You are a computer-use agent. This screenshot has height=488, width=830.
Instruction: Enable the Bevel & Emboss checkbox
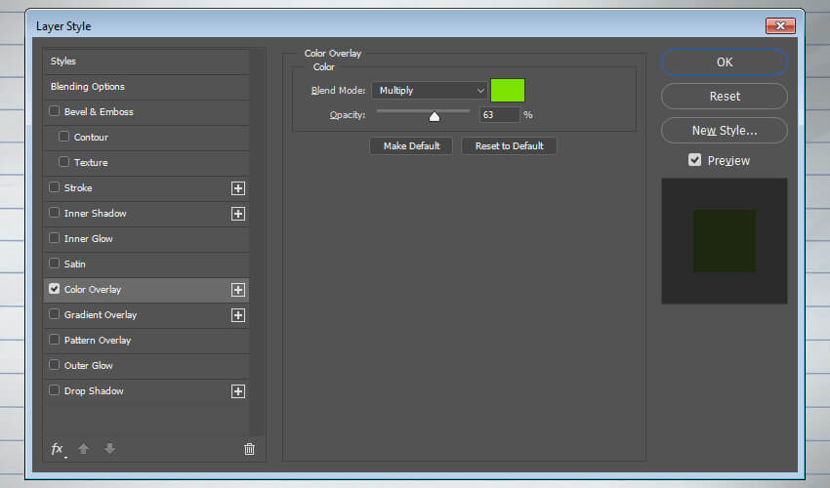point(54,111)
